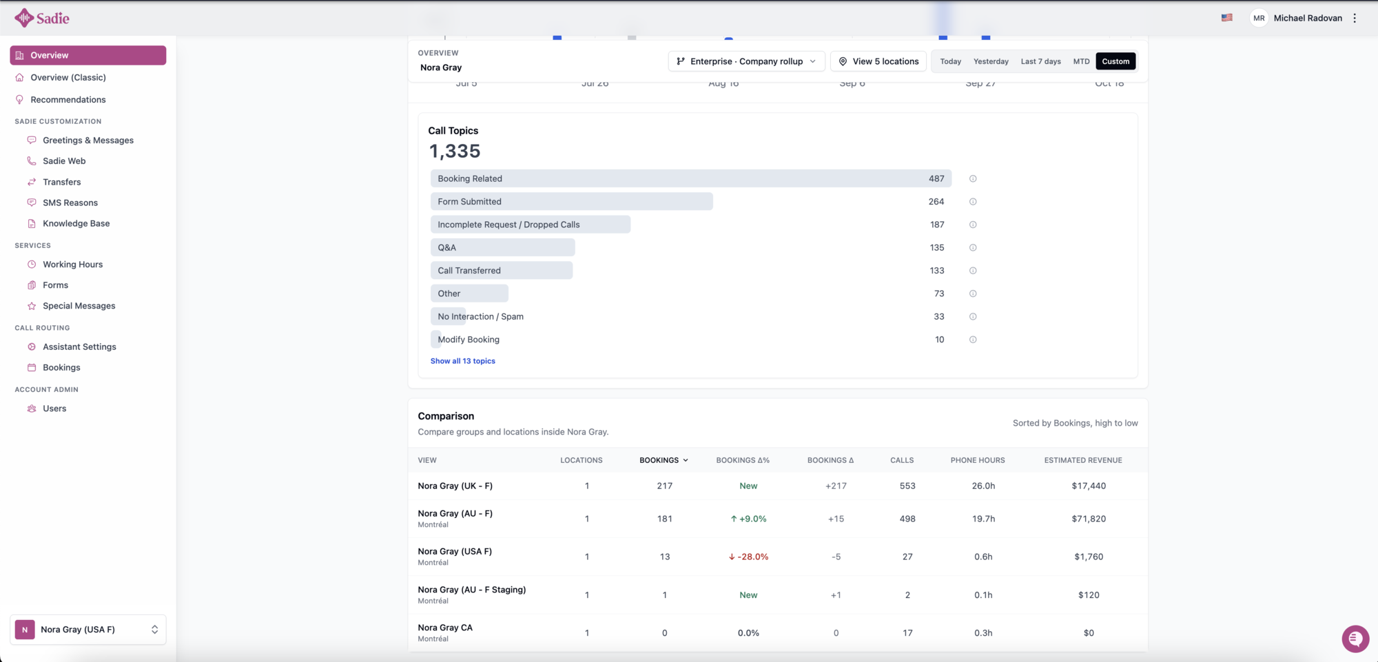1378x662 pixels.
Task: Click the View 5 locations button
Action: (x=878, y=61)
